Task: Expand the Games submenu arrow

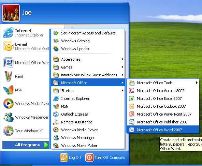Action: pos(122,67)
